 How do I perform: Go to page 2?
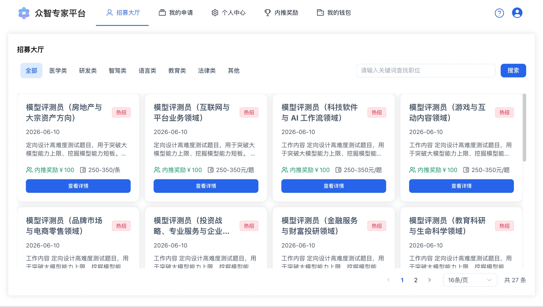click(x=416, y=280)
